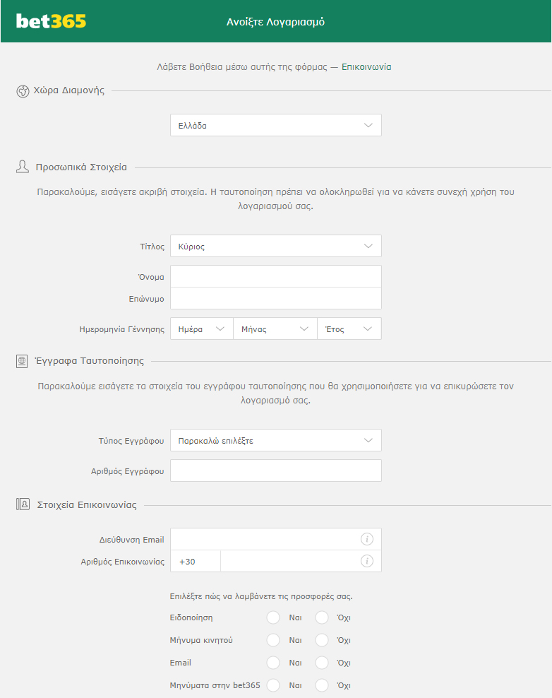The image size is (552, 698).
Task: Open the Ελλάδα country dropdown
Action: [275, 126]
